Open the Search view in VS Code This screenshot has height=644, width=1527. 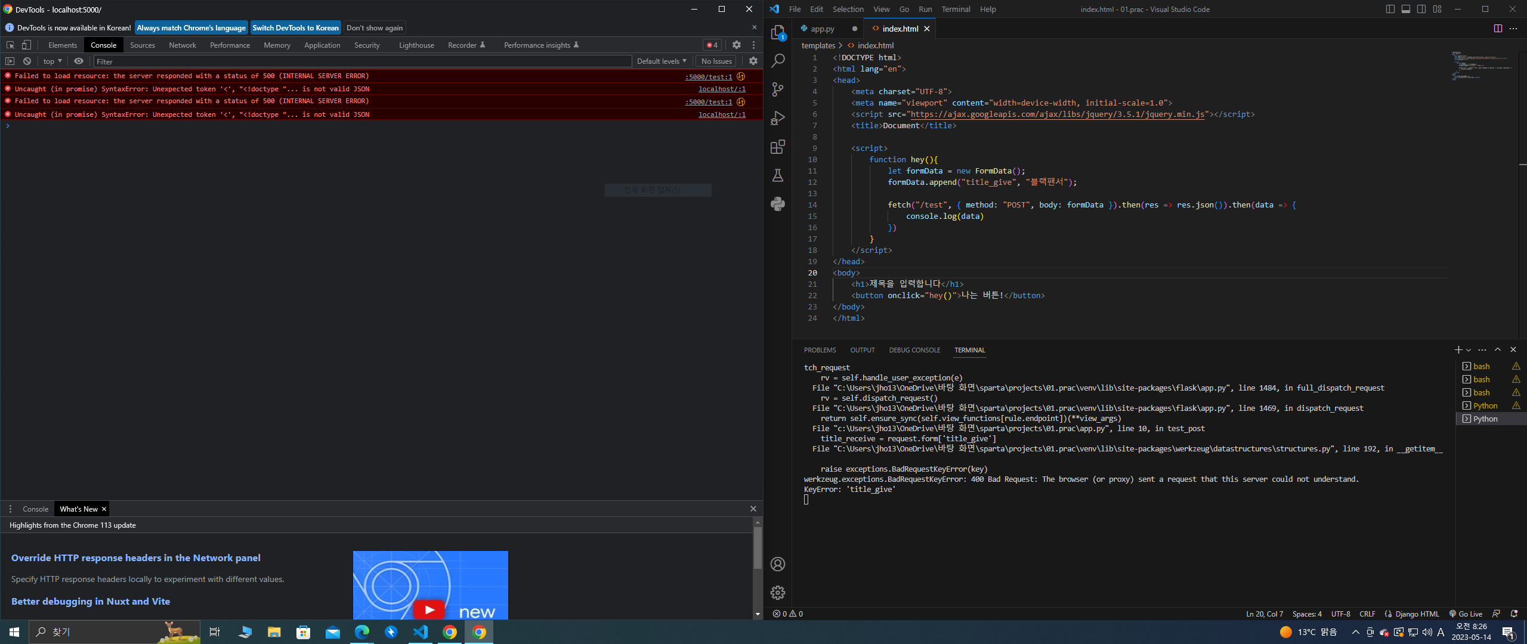778,61
